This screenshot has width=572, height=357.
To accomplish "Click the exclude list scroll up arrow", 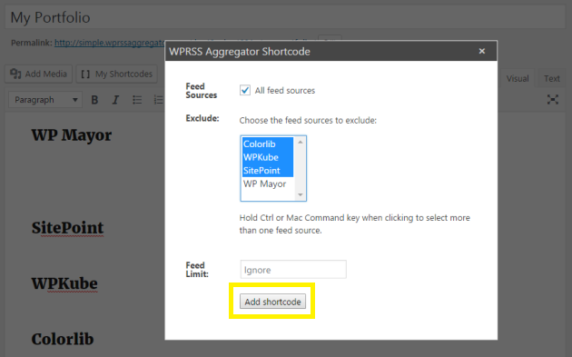I will (x=301, y=142).
